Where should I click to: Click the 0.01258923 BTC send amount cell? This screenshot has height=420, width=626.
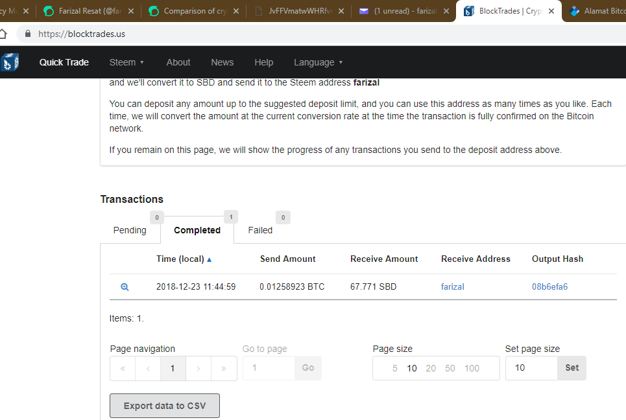tap(292, 286)
